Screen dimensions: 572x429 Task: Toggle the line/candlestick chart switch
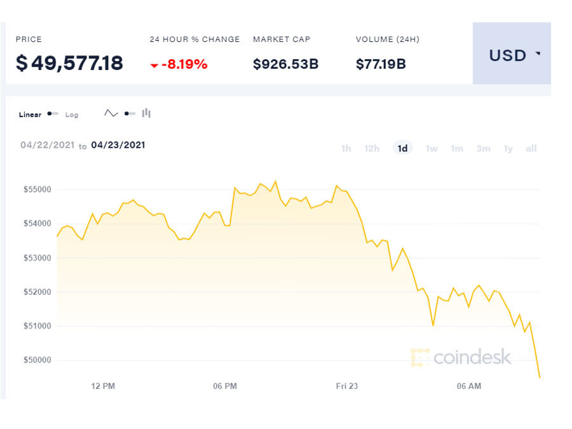point(130,114)
